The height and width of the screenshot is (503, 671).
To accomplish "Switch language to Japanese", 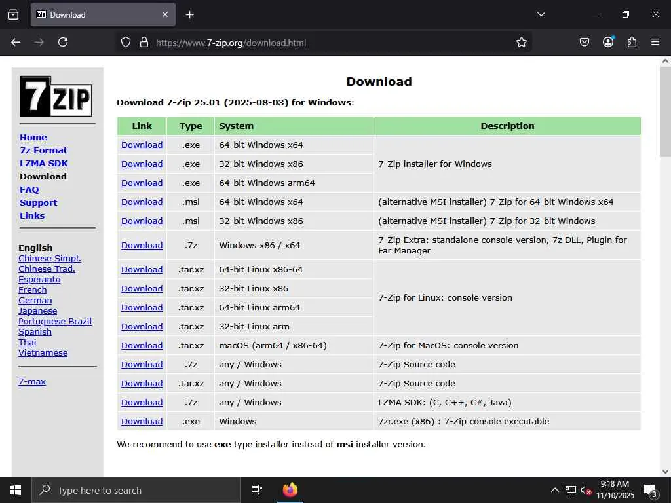I will [x=37, y=311].
